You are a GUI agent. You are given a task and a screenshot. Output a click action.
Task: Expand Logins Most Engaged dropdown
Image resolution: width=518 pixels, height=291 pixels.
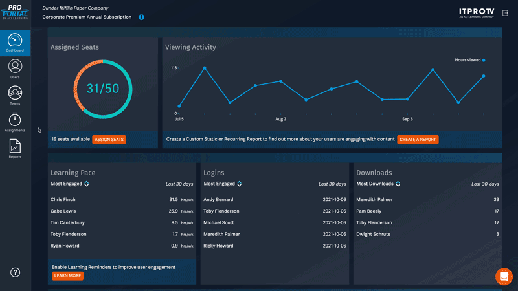pyautogui.click(x=240, y=184)
